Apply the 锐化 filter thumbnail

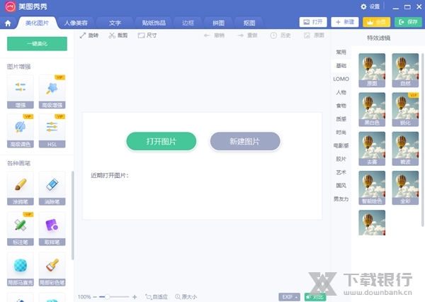coord(405,109)
